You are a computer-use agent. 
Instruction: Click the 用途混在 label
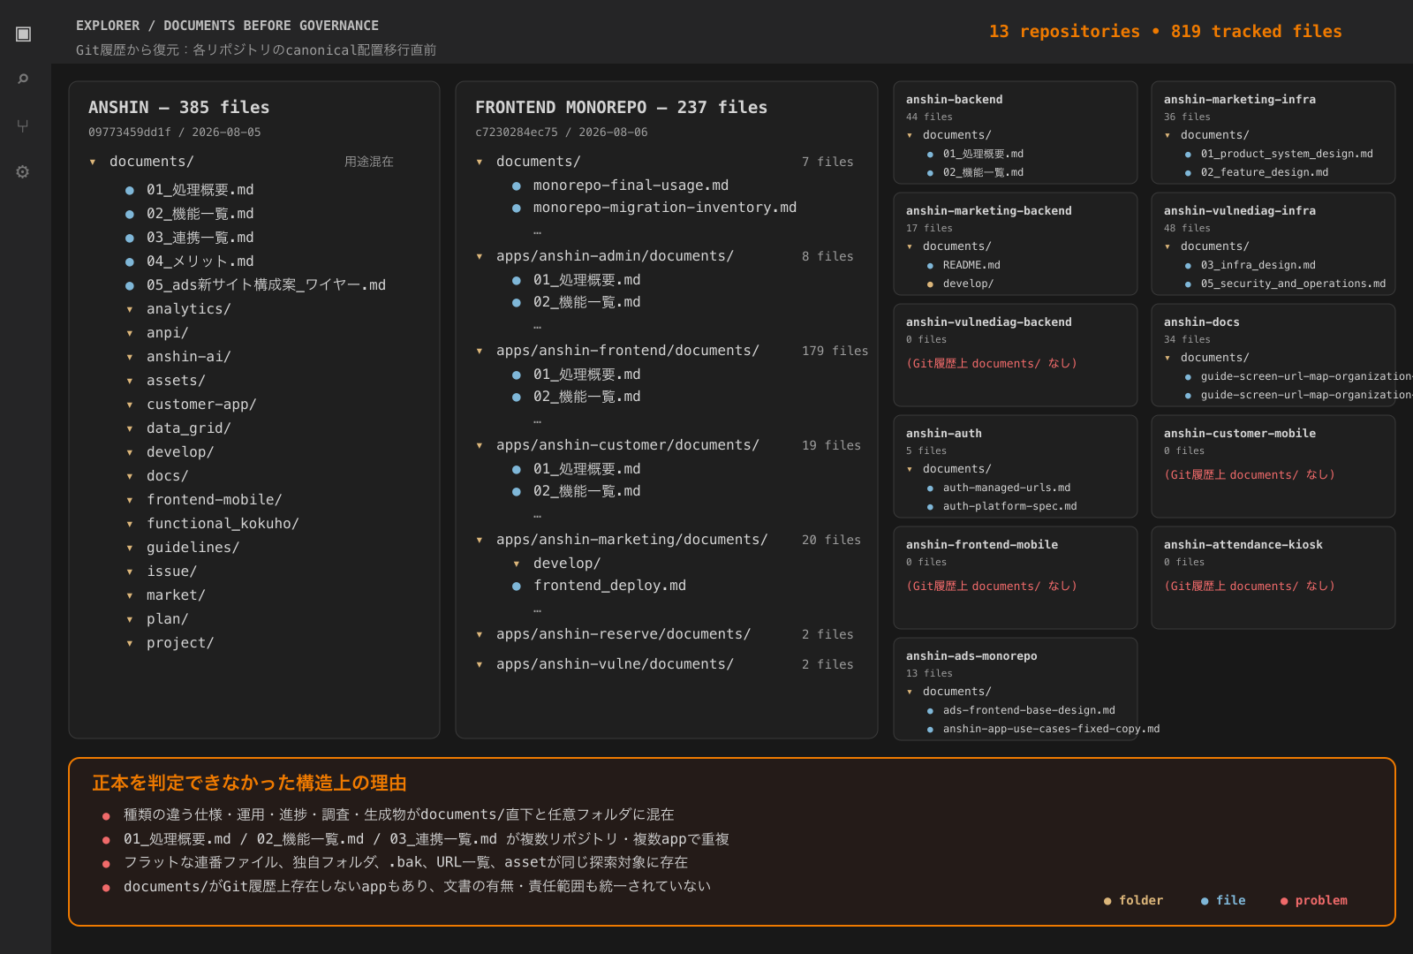pyautogui.click(x=369, y=162)
